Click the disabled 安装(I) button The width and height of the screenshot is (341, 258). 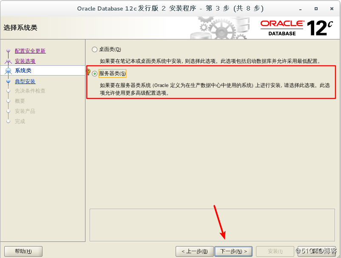click(275, 251)
